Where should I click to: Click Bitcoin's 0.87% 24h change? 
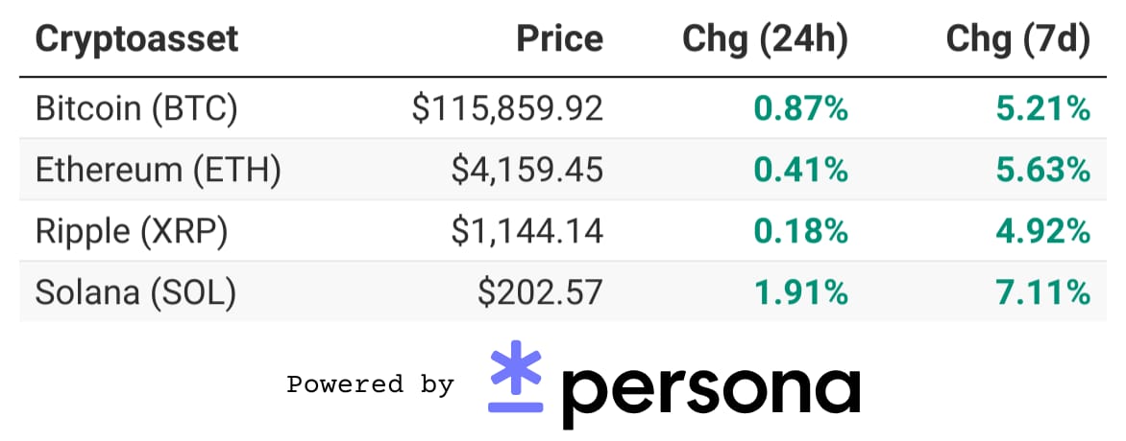click(x=800, y=109)
